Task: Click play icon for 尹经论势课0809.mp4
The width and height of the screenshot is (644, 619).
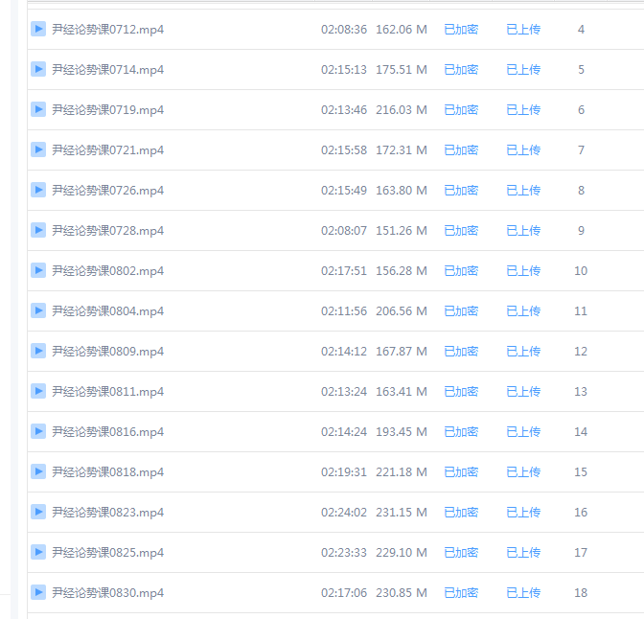Action: (x=38, y=352)
